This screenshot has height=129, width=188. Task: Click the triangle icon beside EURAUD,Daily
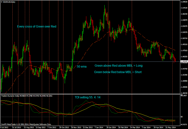click(x=2, y=2)
